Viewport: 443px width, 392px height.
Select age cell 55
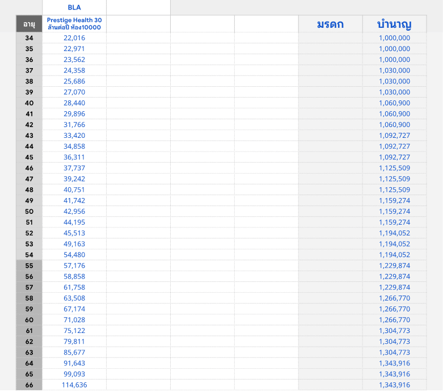tap(29, 265)
